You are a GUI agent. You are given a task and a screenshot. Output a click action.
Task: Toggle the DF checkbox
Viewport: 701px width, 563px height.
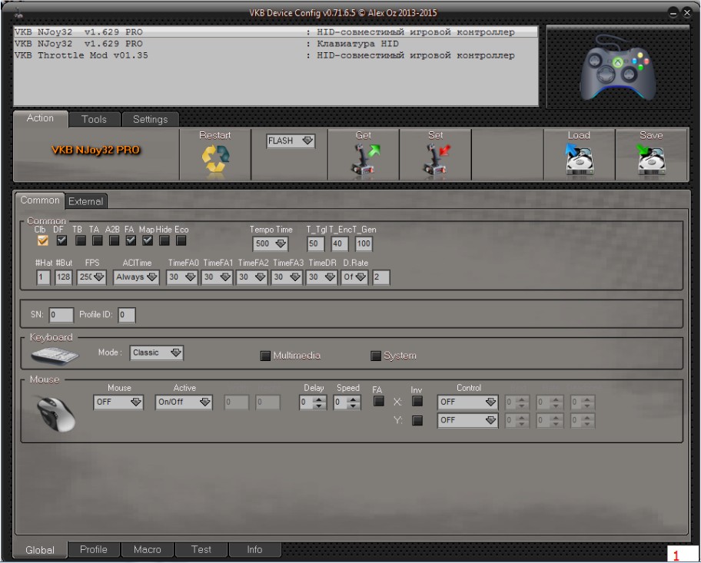point(61,240)
